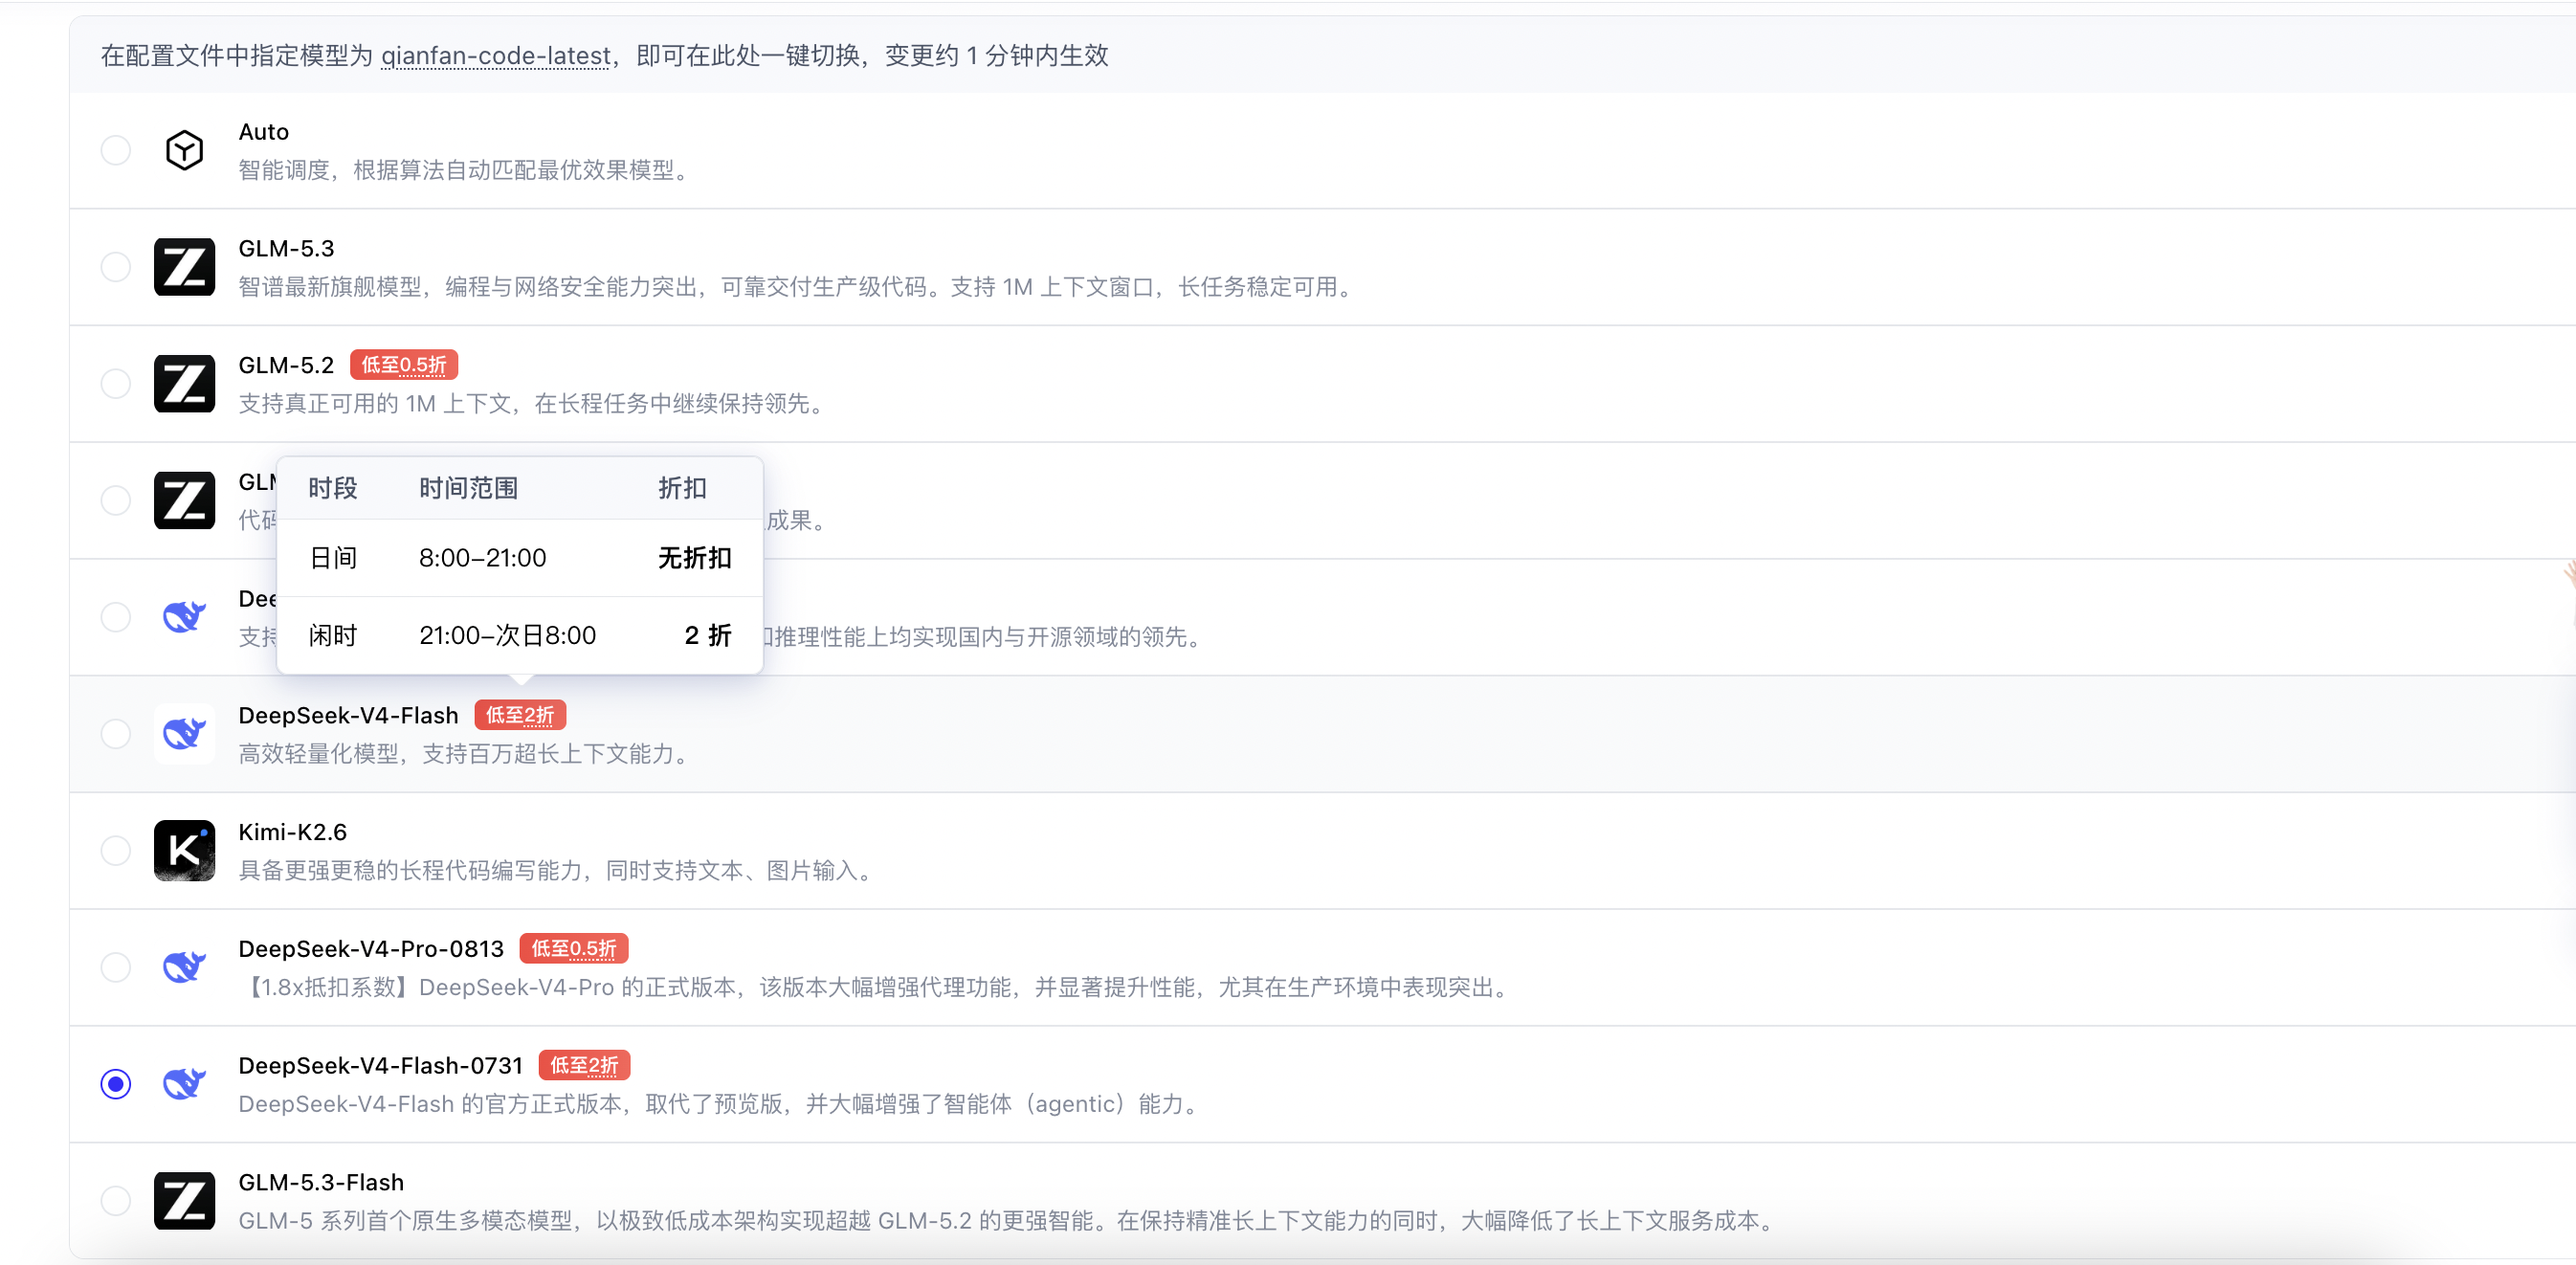
Task: Select the DeepSeek-V4-Pro-0813 radio button
Action: (x=116, y=967)
